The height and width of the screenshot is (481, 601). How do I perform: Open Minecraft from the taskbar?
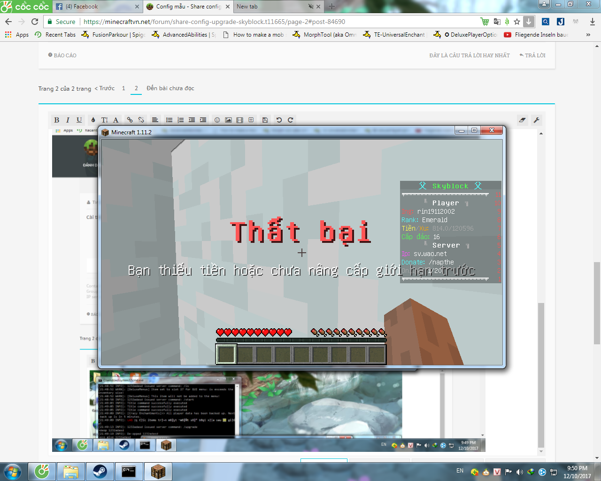coord(158,472)
